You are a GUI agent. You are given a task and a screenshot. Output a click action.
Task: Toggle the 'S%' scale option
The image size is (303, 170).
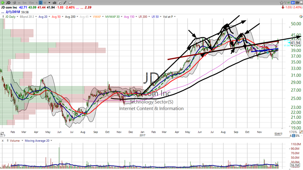[297, 136]
